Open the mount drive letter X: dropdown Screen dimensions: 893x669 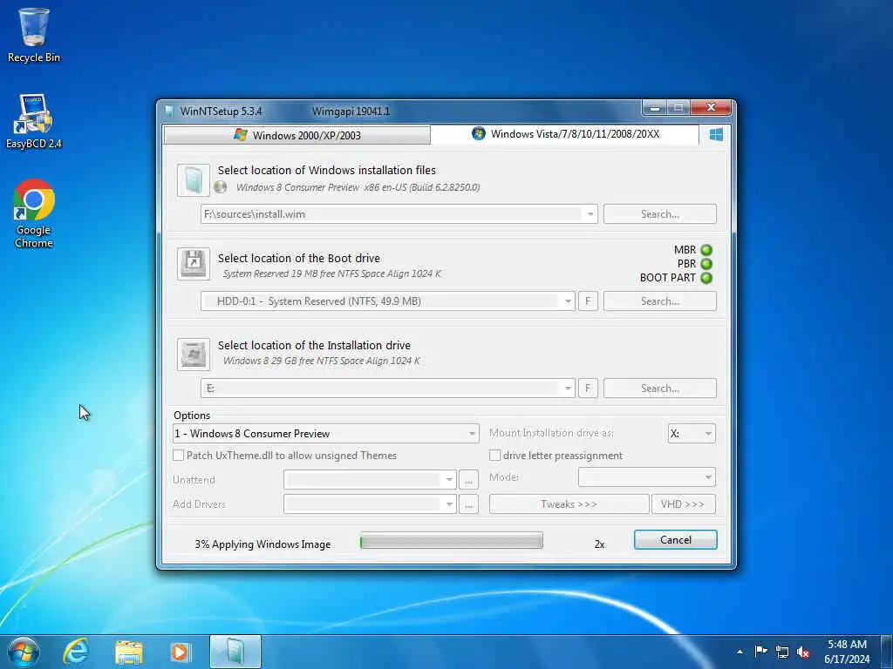pos(708,434)
